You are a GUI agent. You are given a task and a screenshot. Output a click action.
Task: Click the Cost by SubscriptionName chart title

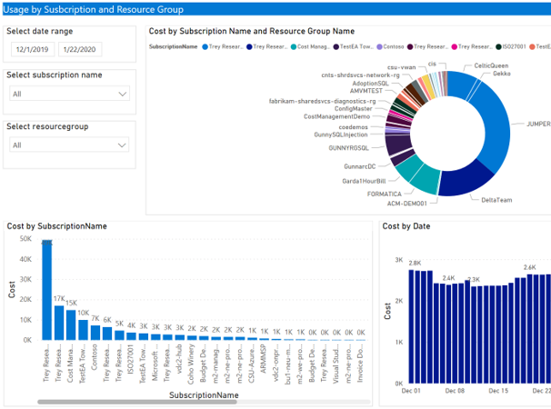57,226
